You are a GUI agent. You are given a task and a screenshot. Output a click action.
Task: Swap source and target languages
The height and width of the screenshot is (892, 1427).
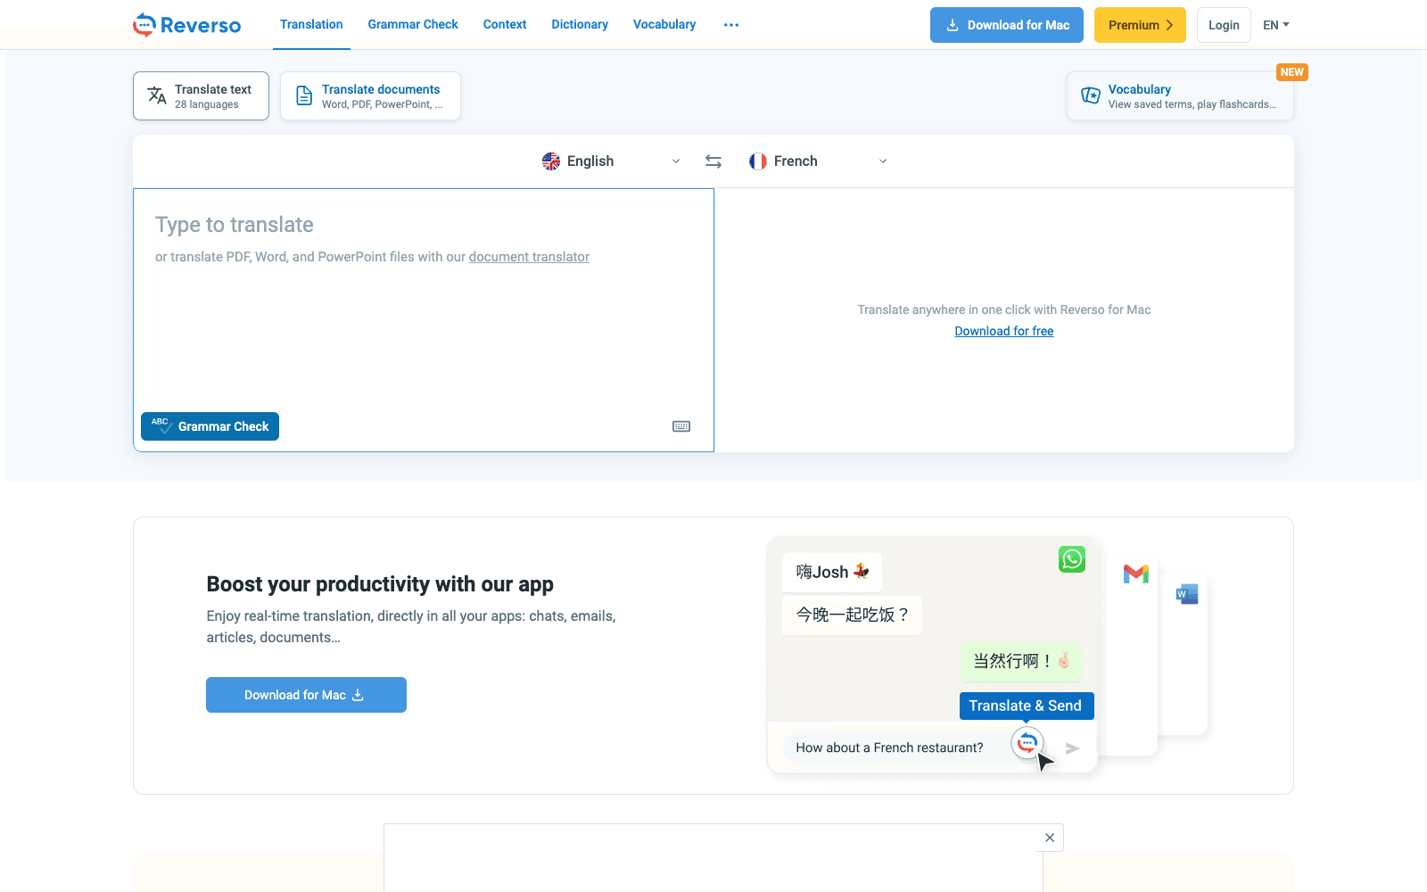pos(713,161)
